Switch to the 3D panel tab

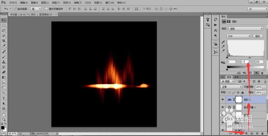(222, 77)
